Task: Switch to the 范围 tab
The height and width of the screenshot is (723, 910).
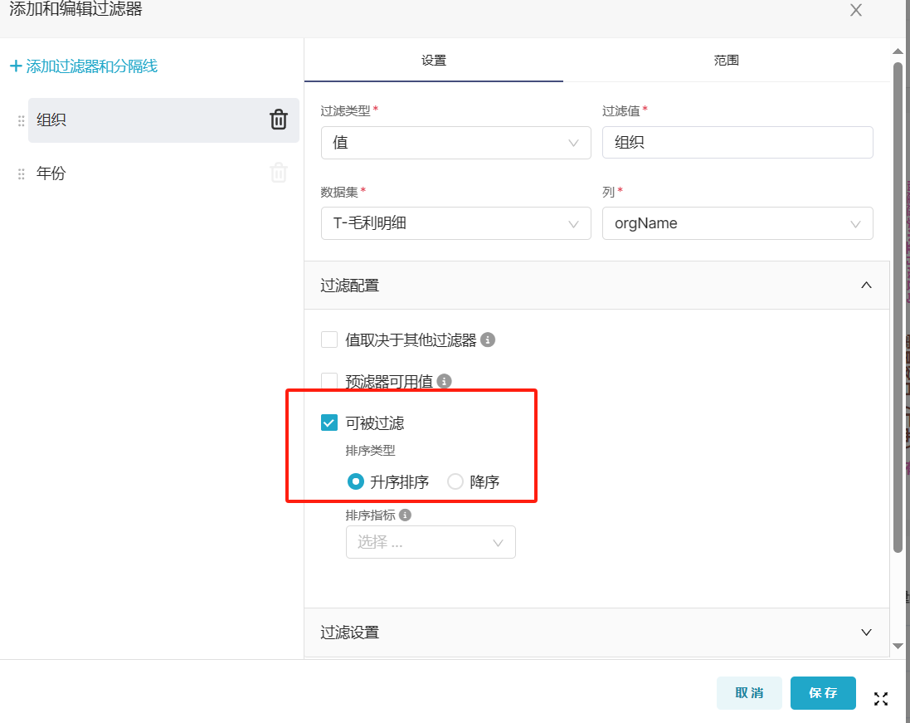Action: pos(726,61)
